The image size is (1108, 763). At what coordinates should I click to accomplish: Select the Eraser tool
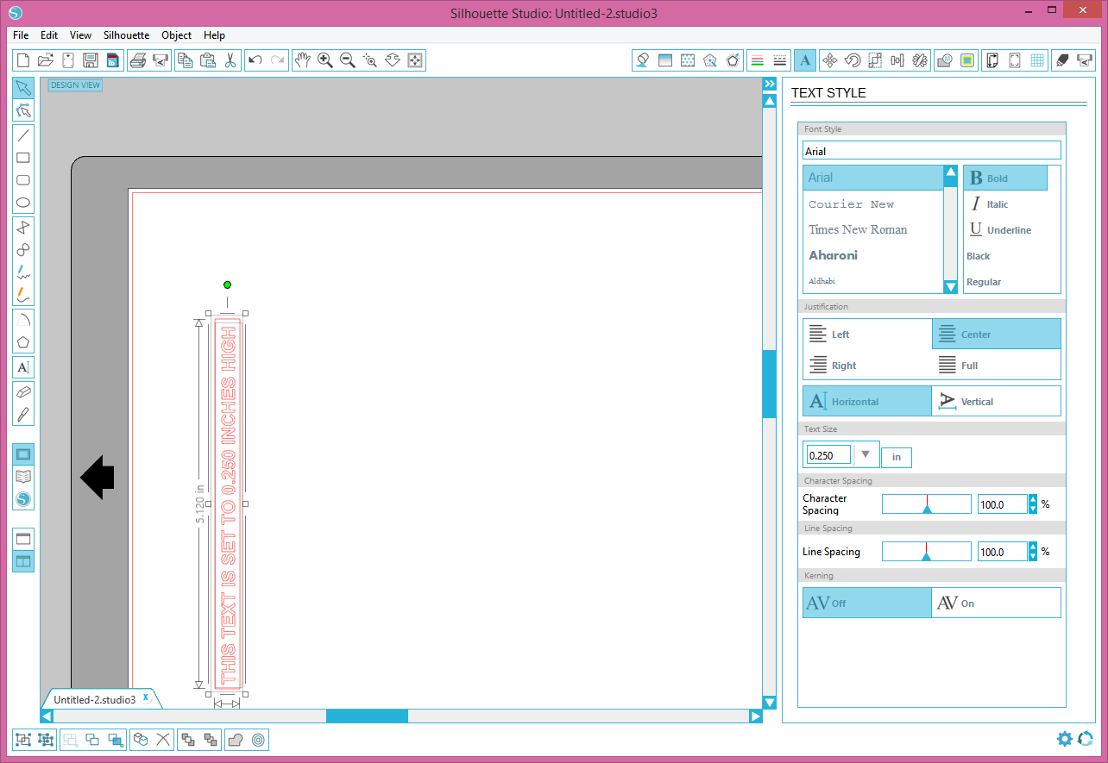coord(23,391)
